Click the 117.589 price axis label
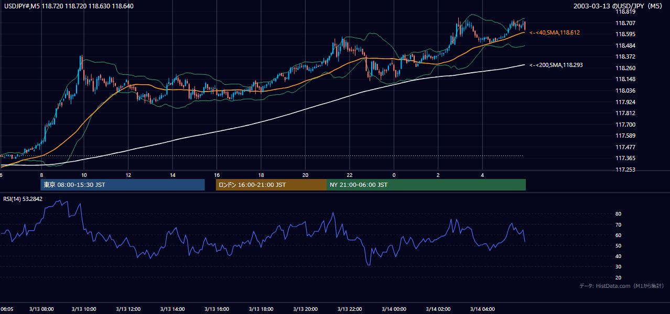670x314 pixels. pyautogui.click(x=625, y=136)
